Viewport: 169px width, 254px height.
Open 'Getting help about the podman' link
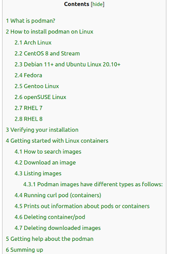(50, 239)
